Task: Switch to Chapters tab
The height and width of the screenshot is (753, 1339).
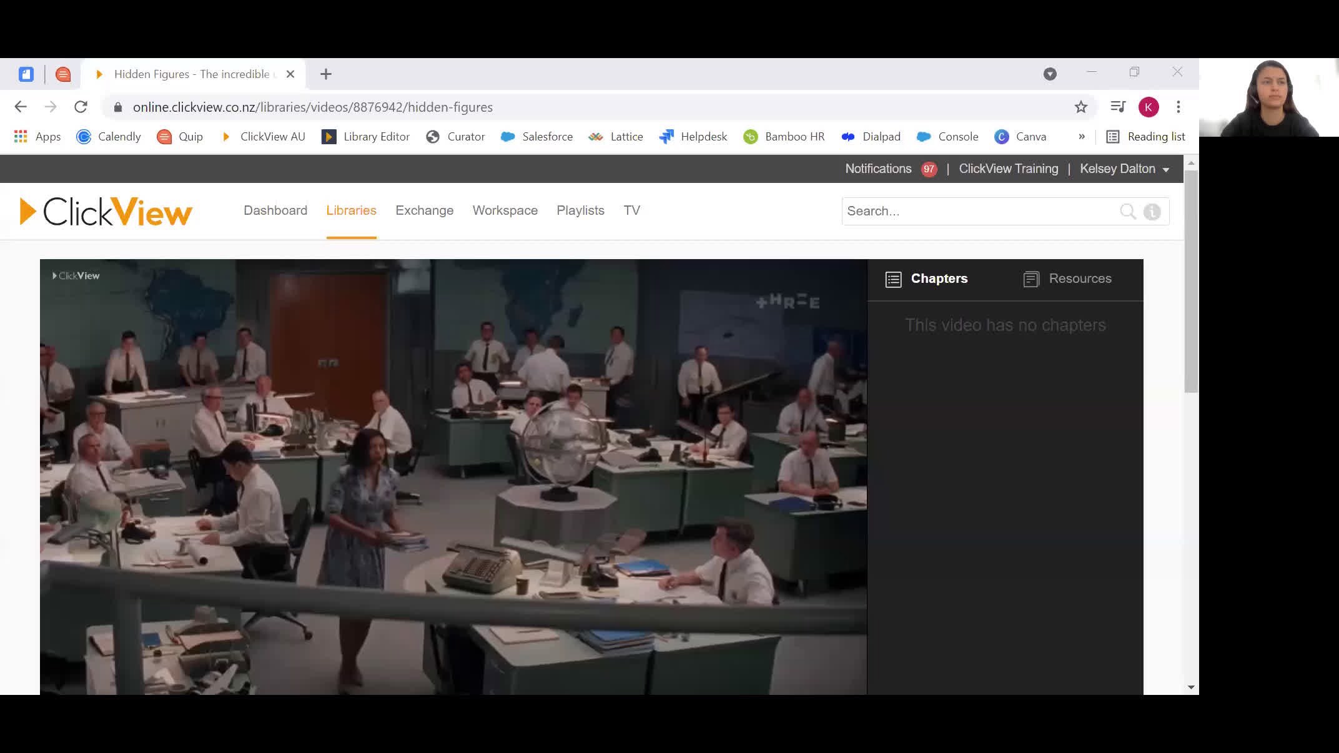Action: 927,279
